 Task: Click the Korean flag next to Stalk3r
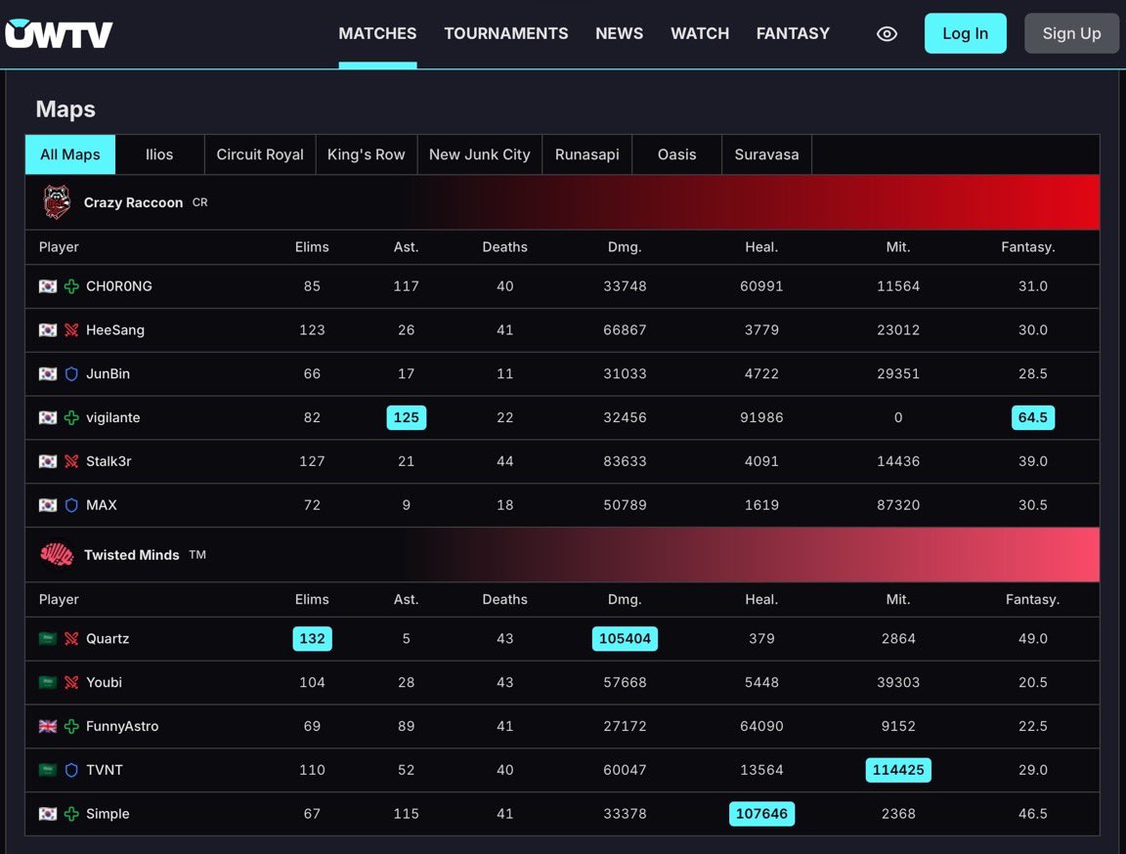47,461
